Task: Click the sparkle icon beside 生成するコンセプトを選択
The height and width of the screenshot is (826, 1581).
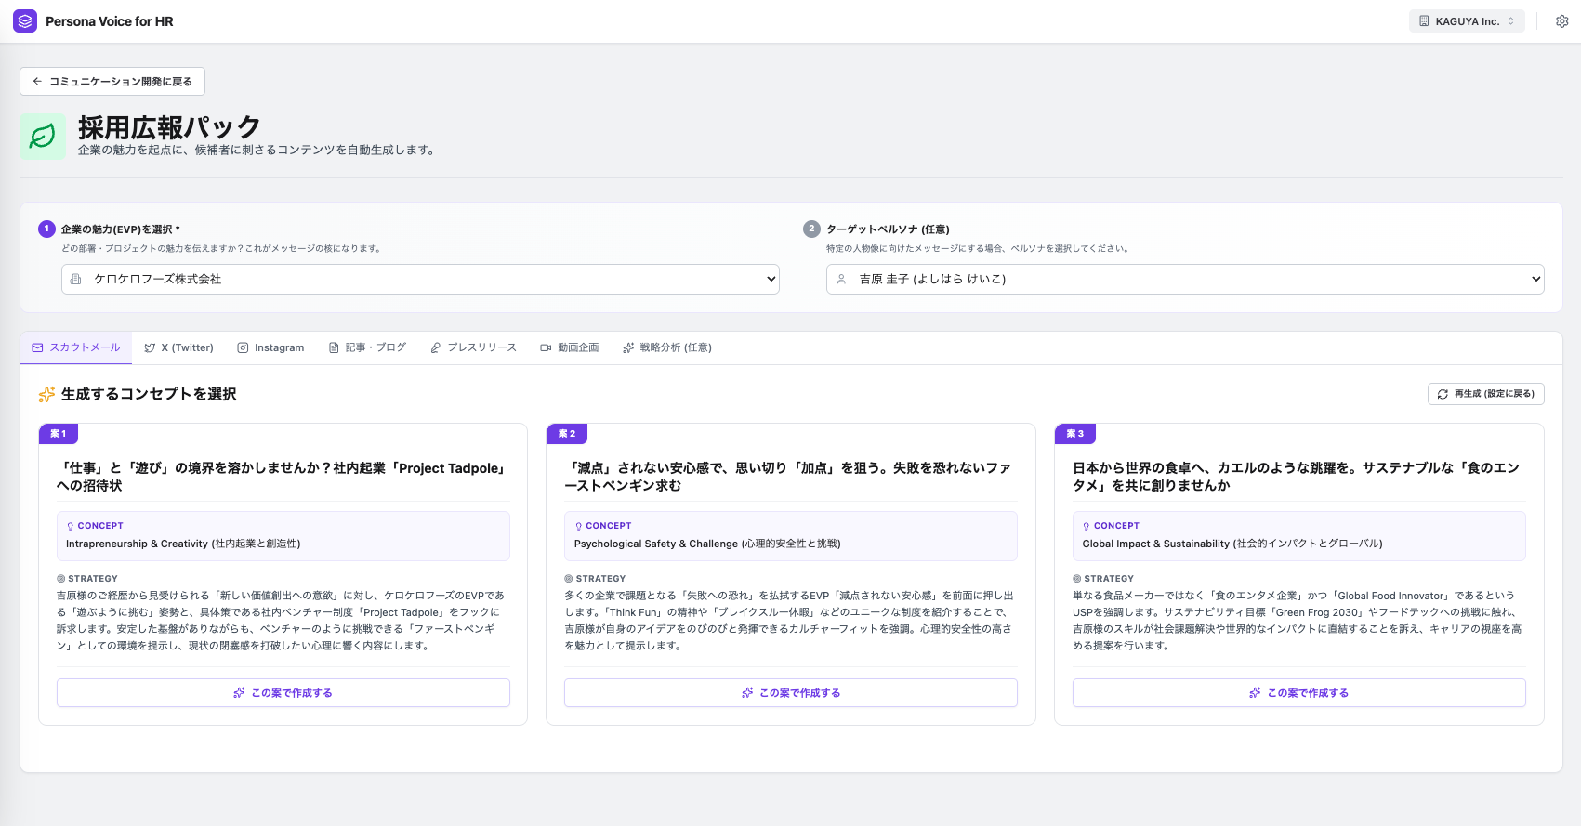Action: point(46,395)
